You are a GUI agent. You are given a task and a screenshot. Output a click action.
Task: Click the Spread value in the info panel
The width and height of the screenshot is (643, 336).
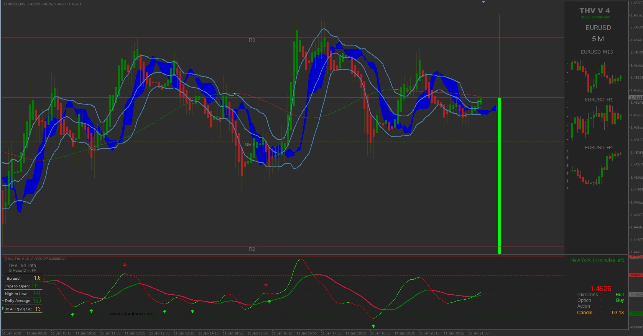[x=37, y=278]
